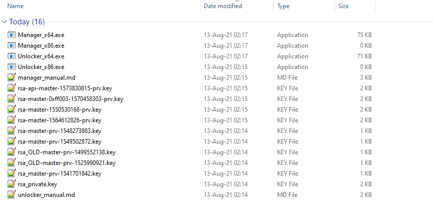
Task: Click the Type column header
Action: (283, 6)
